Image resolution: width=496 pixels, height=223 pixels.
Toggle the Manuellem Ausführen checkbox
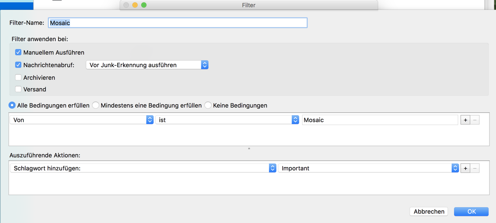18,53
